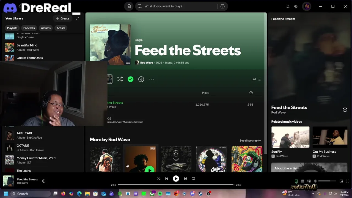The image size is (352, 198).
Task: Select the Albums filter chip
Action: tap(46, 28)
